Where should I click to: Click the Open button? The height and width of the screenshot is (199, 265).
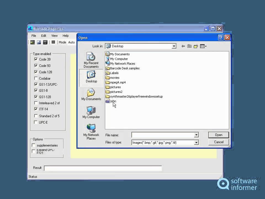tap(219, 135)
